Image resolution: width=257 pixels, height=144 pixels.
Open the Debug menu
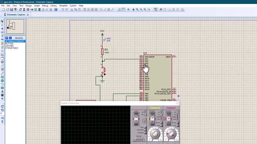45,6
